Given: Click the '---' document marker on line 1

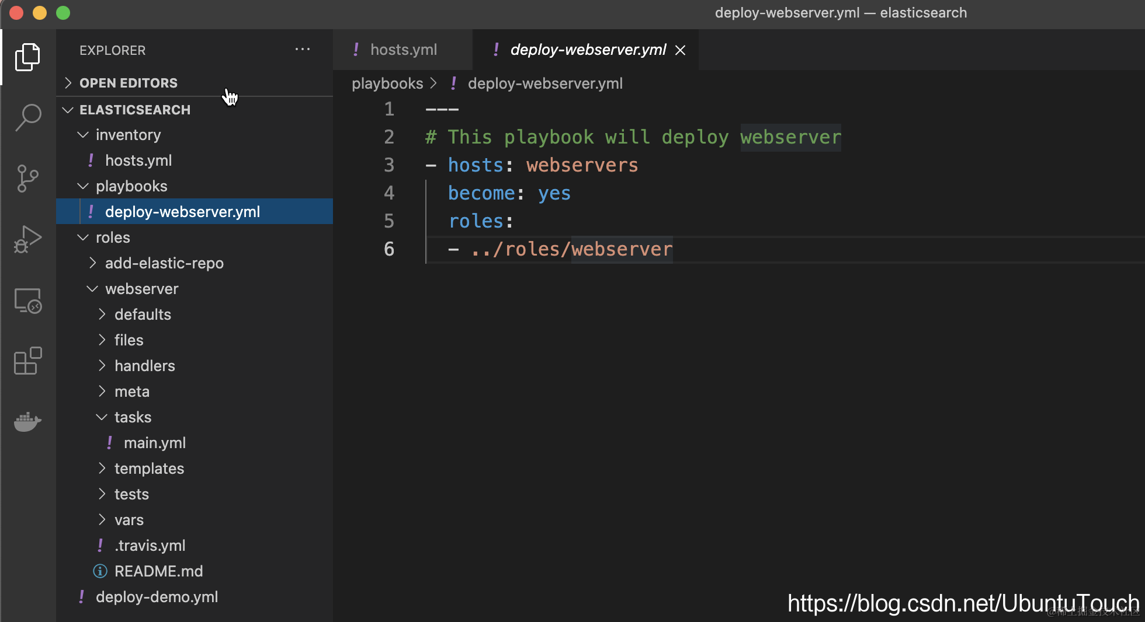Looking at the screenshot, I should click(x=442, y=109).
